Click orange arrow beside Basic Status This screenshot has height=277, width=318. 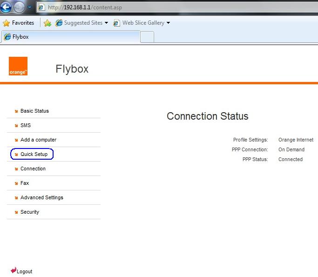click(x=16, y=111)
